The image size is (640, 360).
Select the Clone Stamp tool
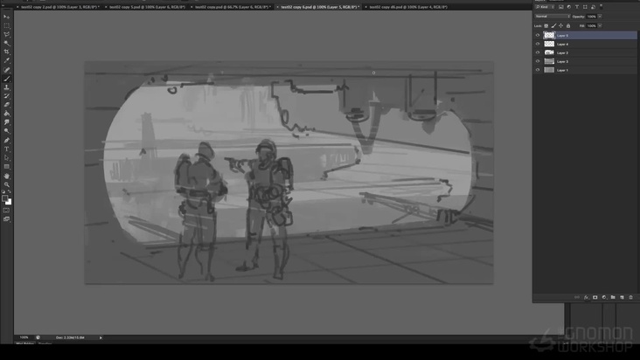[6, 87]
